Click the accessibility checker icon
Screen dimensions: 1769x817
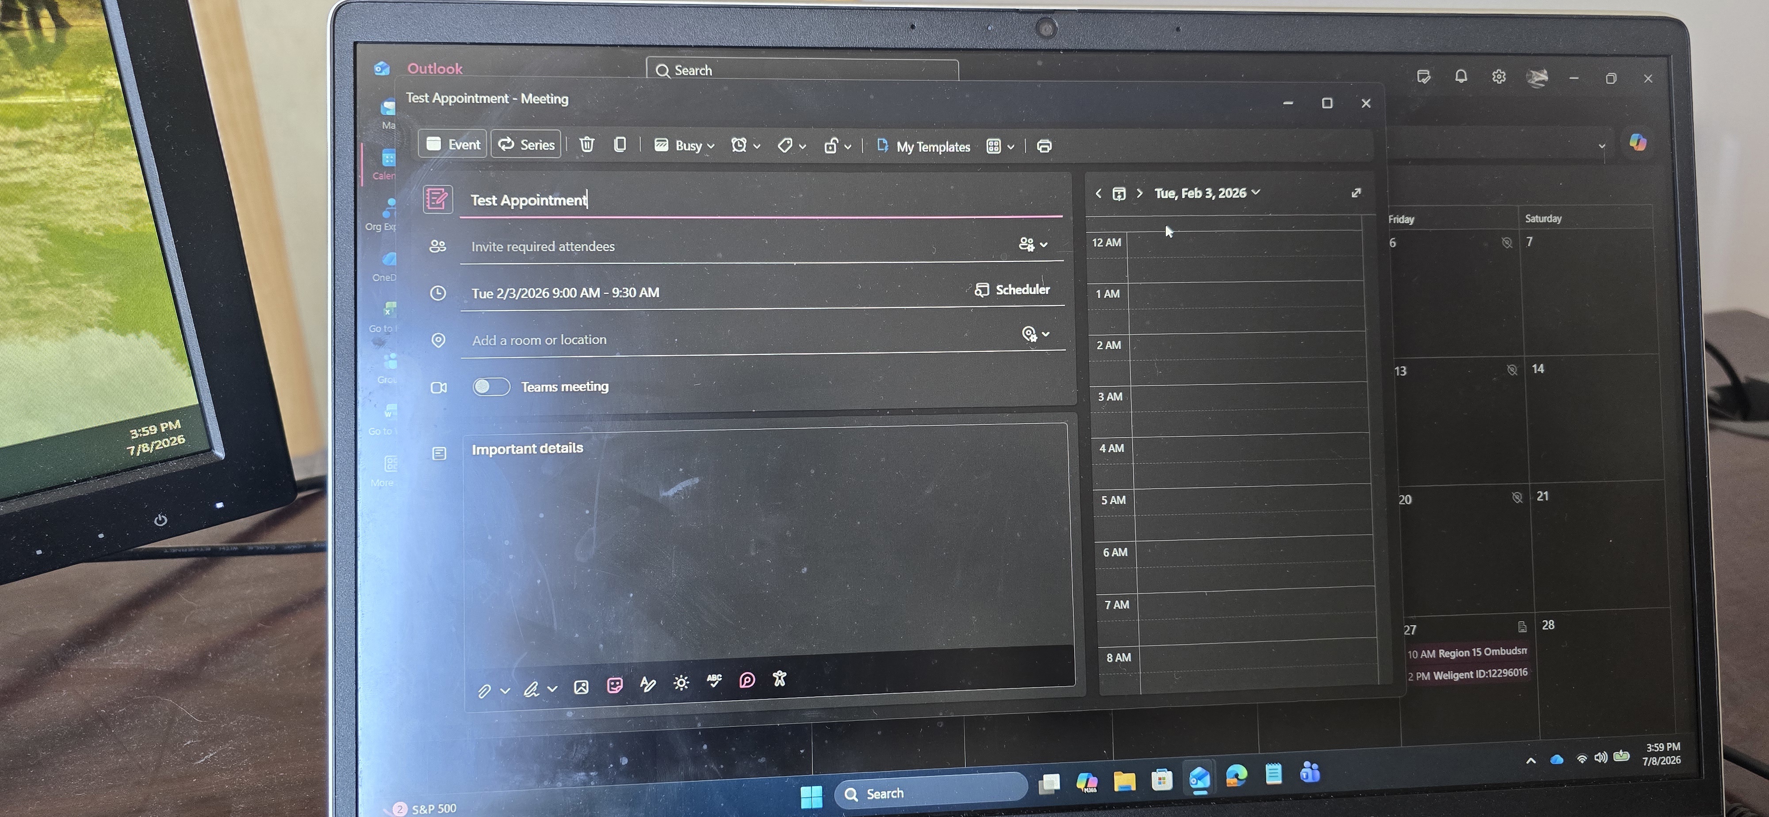coord(779,678)
